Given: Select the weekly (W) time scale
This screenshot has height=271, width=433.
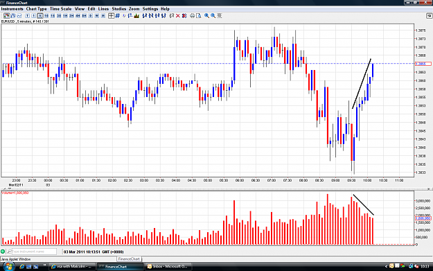Looking at the screenshot, I should tap(97, 16).
